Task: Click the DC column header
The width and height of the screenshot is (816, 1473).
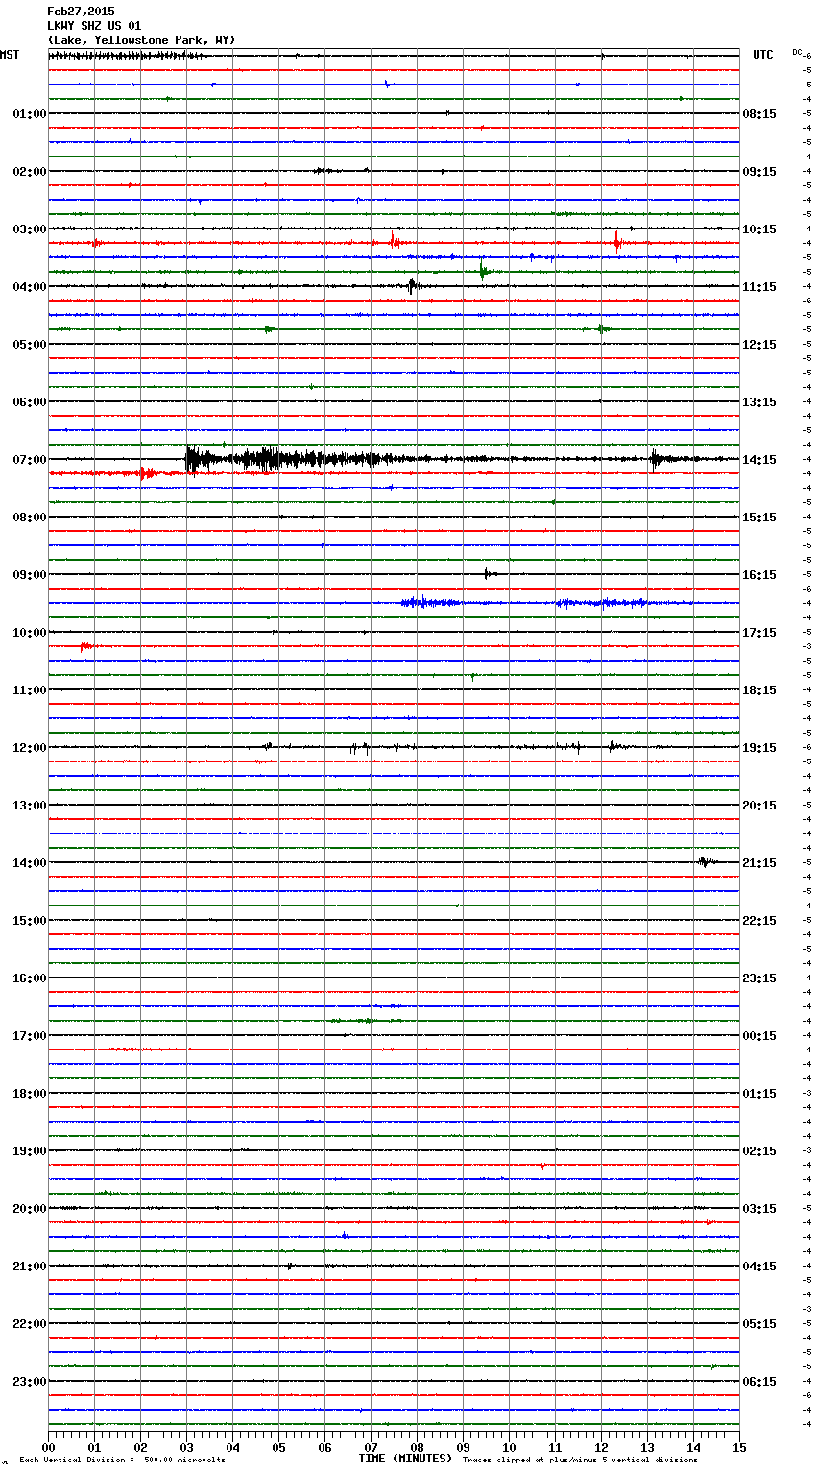Action: pos(797,52)
